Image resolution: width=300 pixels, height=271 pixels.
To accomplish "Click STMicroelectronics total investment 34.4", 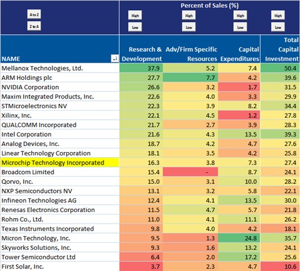I will tap(280, 106).
